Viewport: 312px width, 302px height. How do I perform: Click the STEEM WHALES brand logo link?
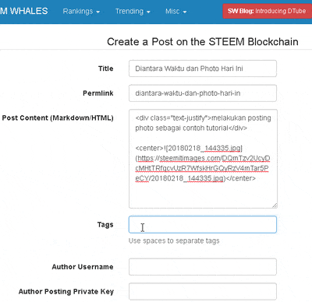coord(24,11)
